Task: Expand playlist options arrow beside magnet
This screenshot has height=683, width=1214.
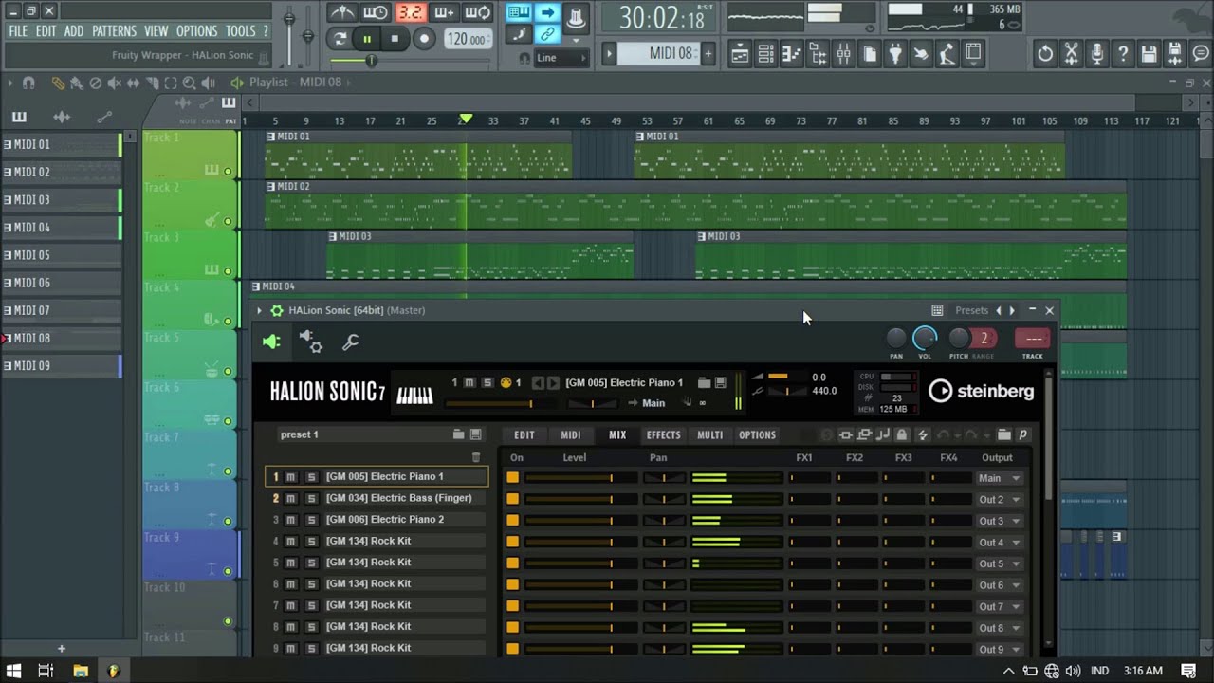Action: (11, 83)
